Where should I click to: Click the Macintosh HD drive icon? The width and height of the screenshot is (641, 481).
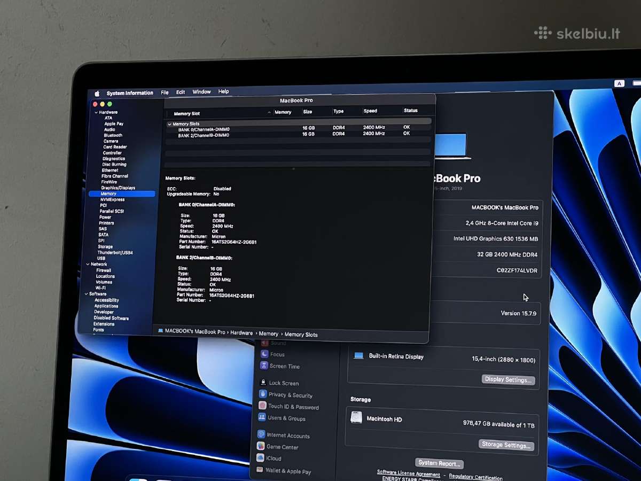(356, 418)
